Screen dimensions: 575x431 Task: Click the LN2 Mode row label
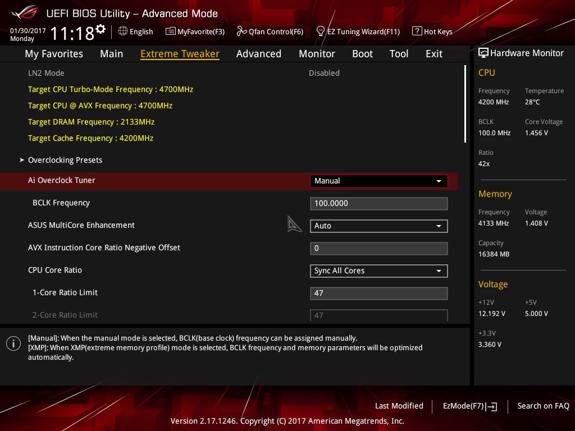tap(46, 73)
